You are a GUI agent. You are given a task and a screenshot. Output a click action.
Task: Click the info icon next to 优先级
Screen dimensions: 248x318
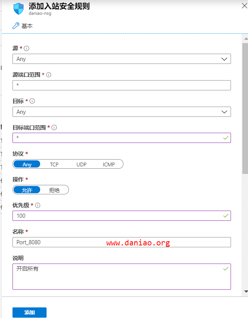[x=37, y=205]
